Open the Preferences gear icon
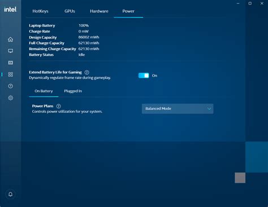Viewport: 268px width, 207px height. click(11, 98)
